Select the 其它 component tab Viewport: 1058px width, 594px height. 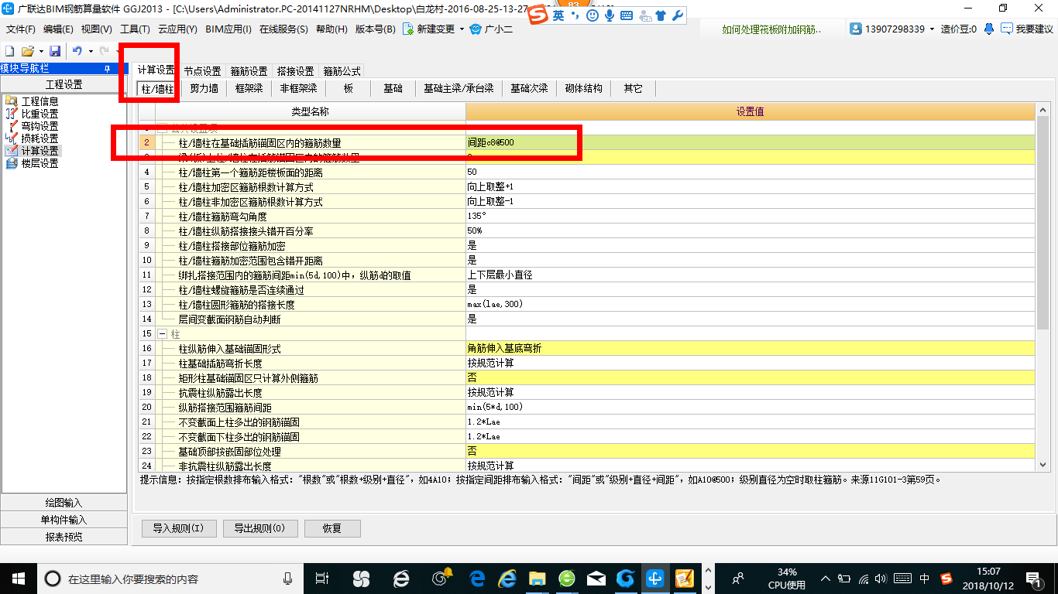point(634,88)
